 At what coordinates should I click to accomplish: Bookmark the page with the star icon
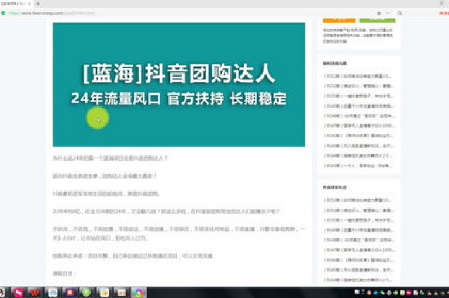tap(379, 13)
